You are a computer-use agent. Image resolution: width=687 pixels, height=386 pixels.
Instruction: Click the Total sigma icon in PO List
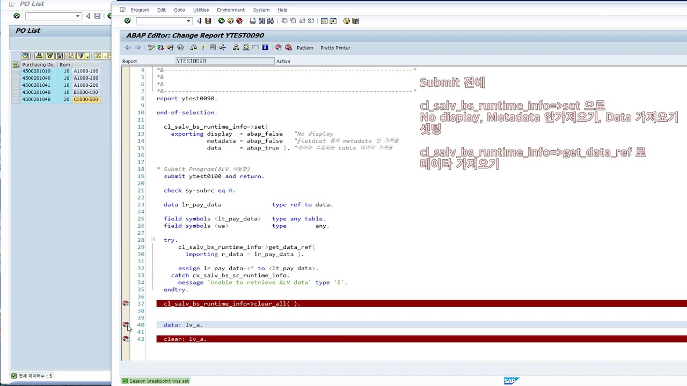(98, 56)
